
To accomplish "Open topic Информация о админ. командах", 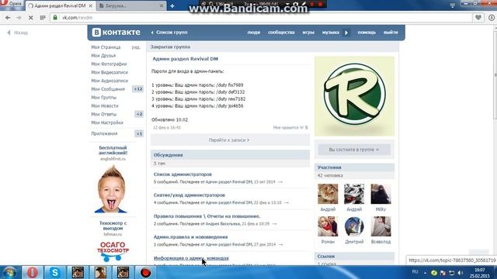I will click(x=191, y=258).
